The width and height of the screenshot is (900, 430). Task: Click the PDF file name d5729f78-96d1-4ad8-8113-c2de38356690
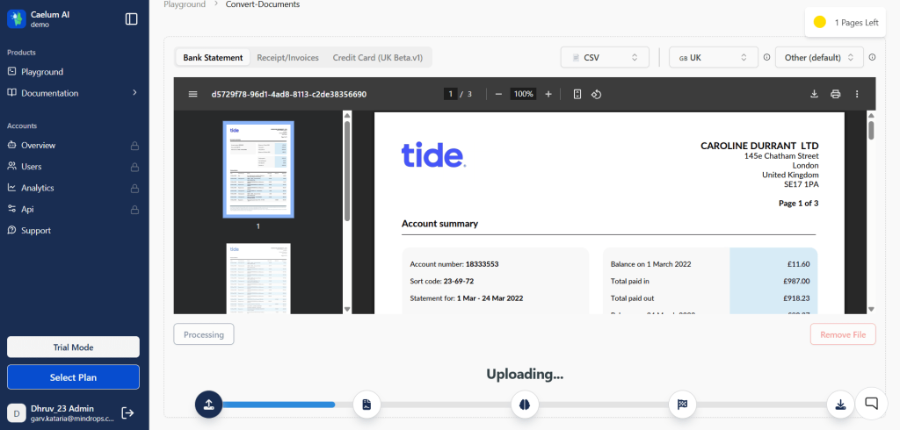point(288,94)
